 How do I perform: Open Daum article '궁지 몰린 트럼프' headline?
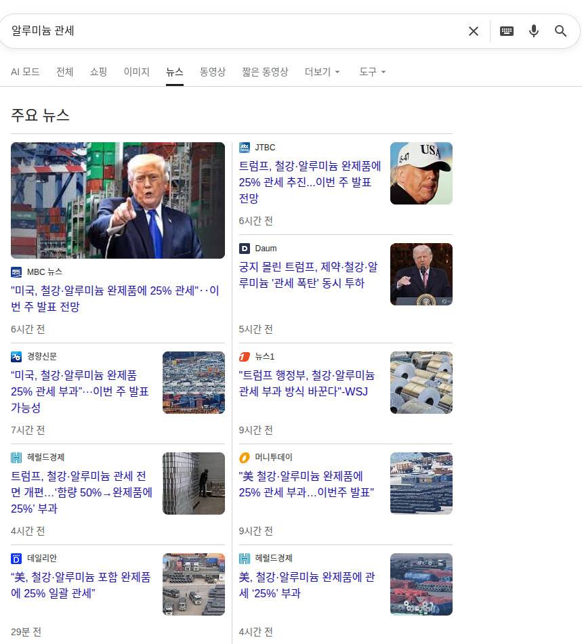pos(308,275)
